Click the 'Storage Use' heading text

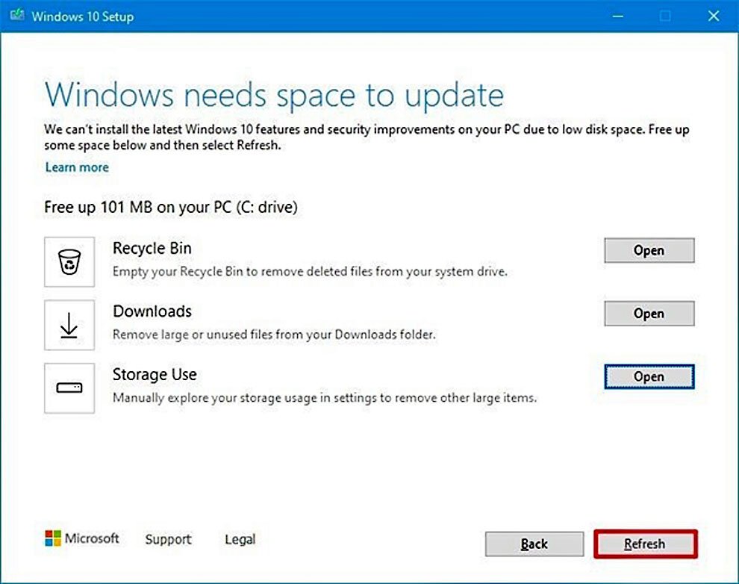tap(155, 374)
